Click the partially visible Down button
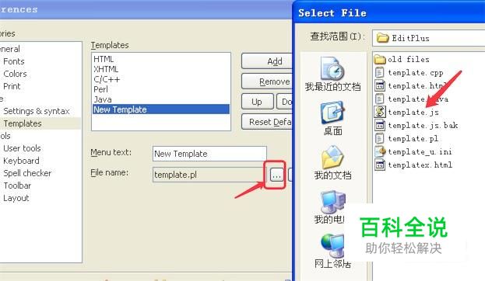The width and height of the screenshot is (485, 281). point(285,102)
